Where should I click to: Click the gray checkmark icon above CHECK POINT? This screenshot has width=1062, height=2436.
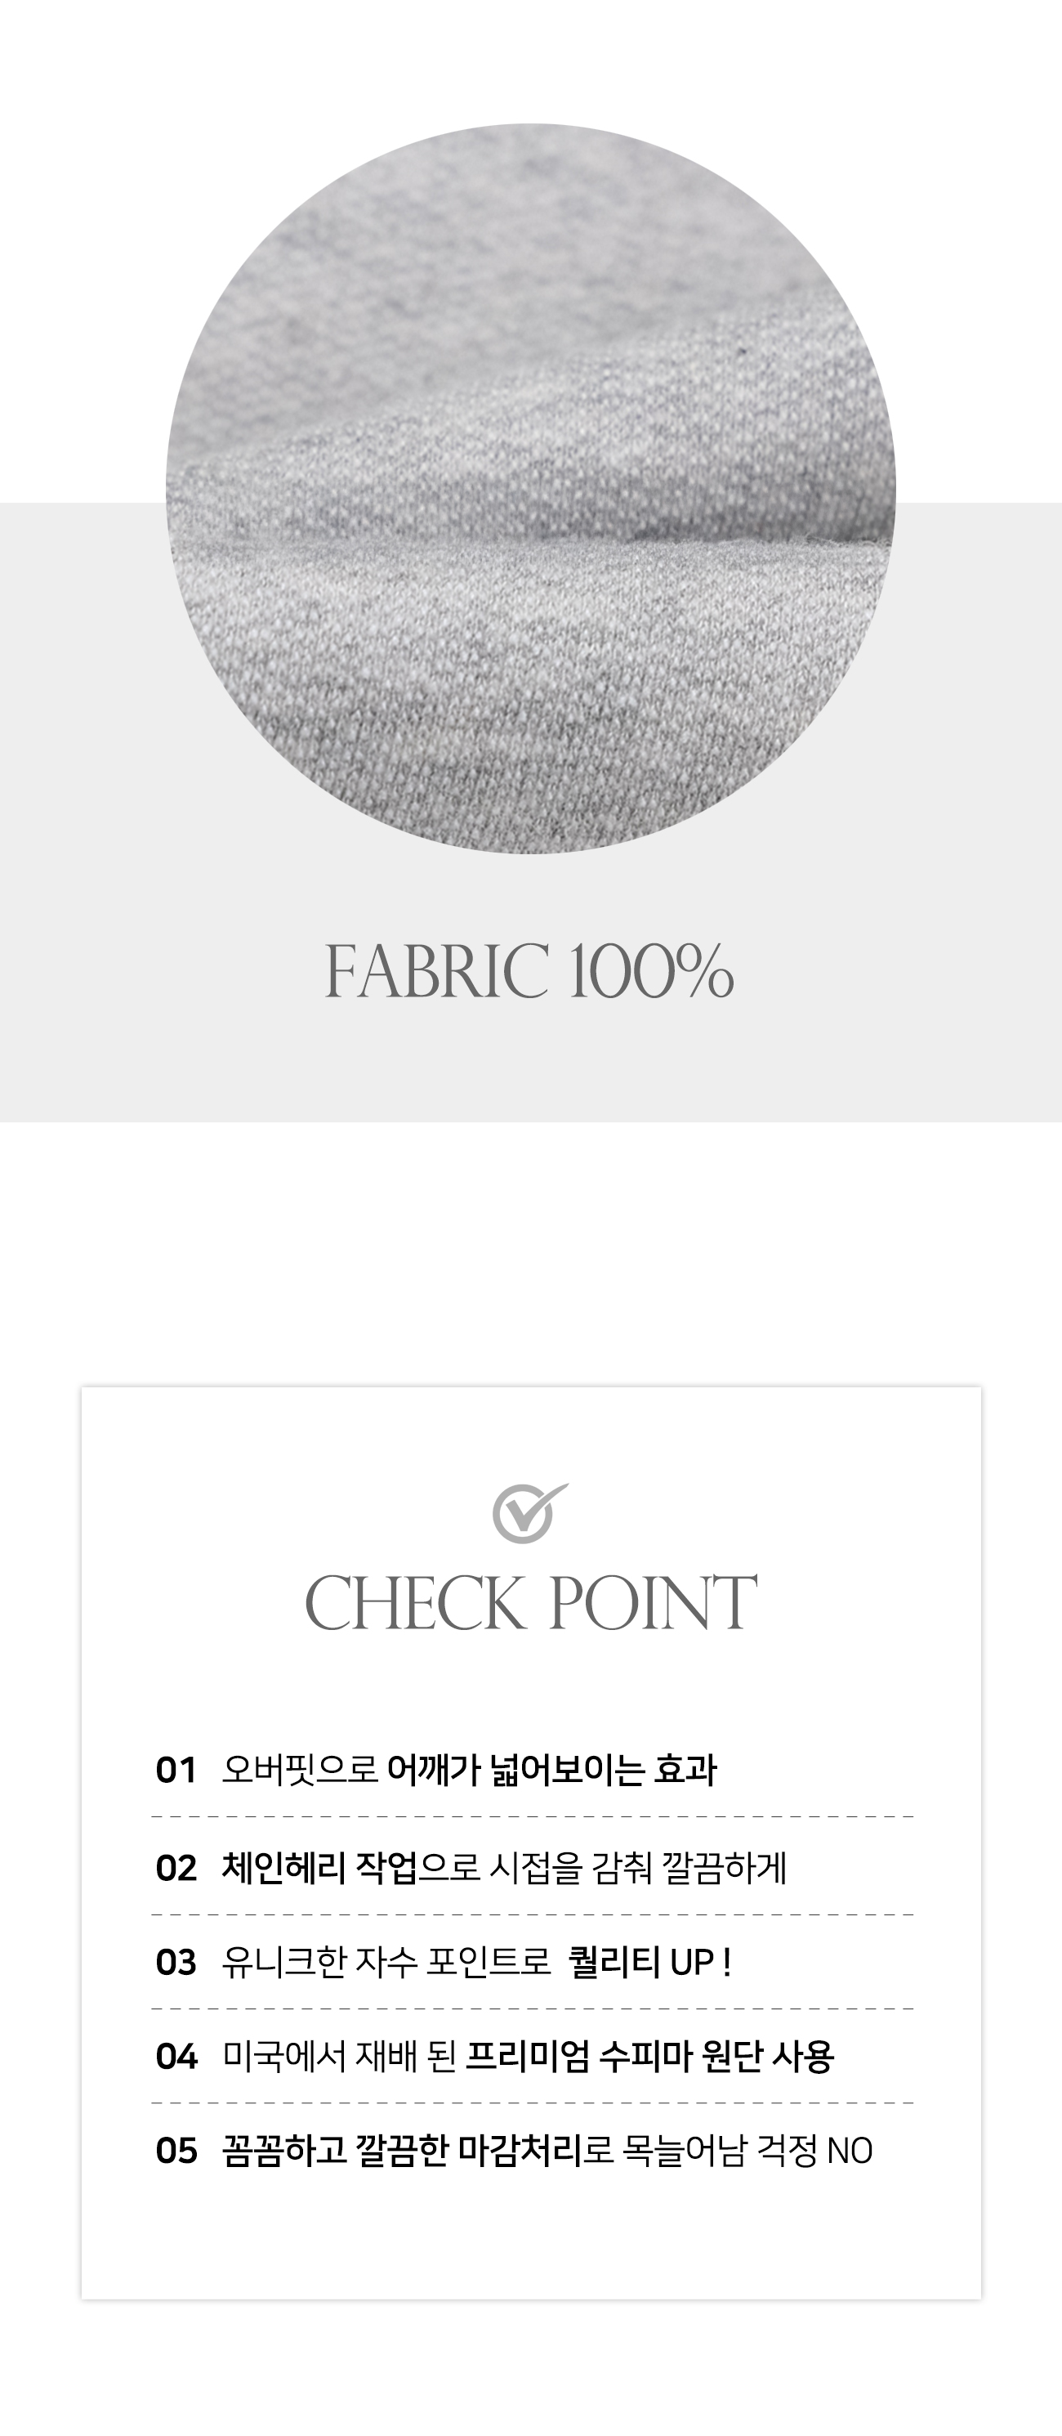(530, 1513)
